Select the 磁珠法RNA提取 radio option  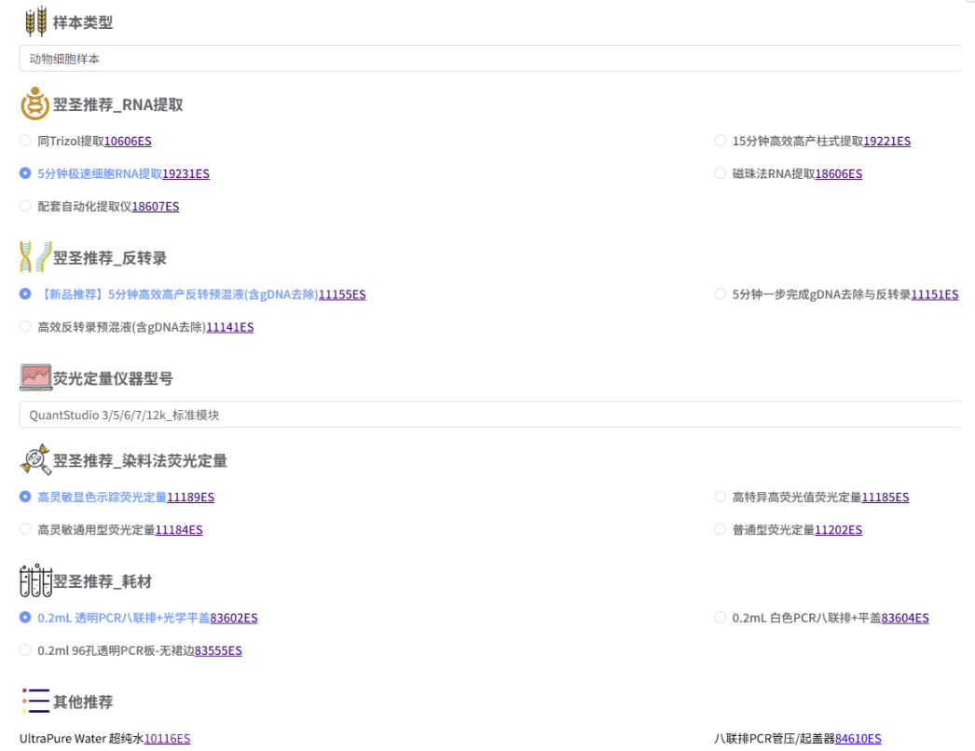[x=720, y=172]
